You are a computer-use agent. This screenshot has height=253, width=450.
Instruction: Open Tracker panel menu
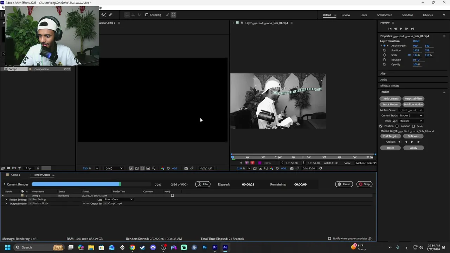click(x=444, y=92)
